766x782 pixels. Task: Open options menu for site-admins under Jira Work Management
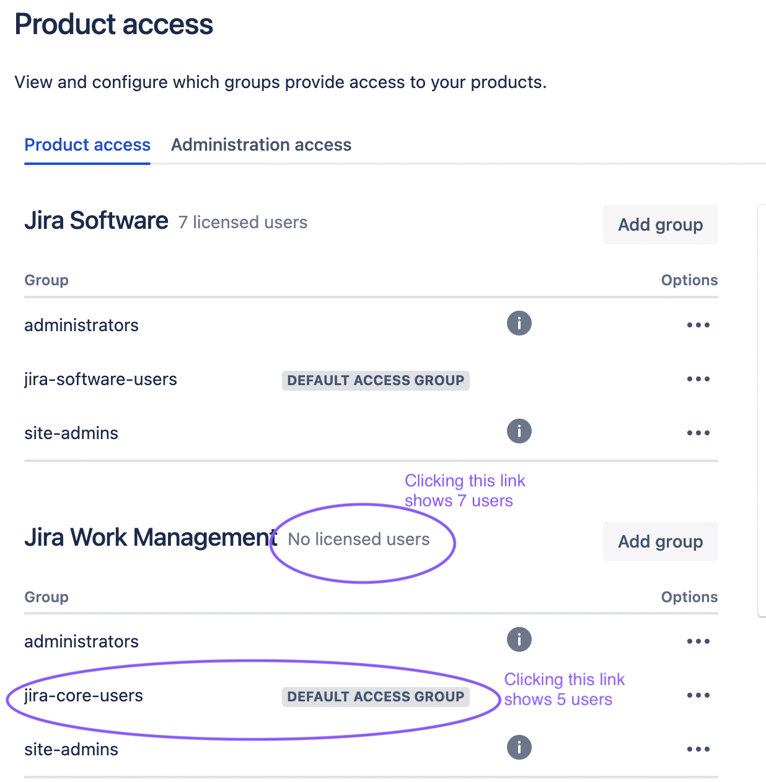click(698, 749)
